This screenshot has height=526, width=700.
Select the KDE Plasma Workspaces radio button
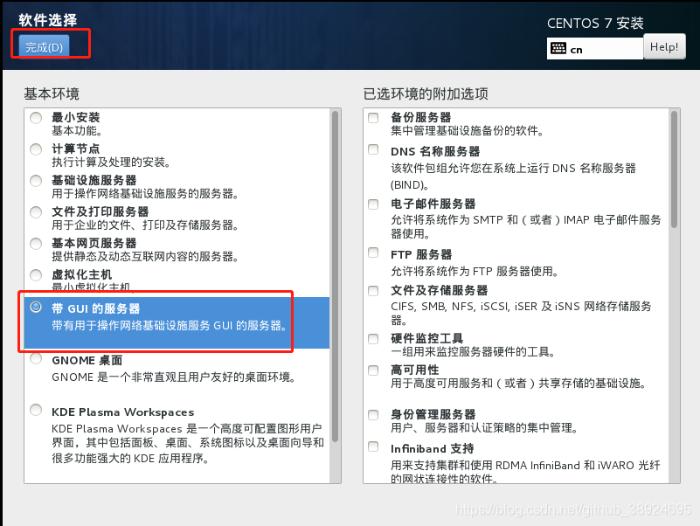[x=36, y=410]
